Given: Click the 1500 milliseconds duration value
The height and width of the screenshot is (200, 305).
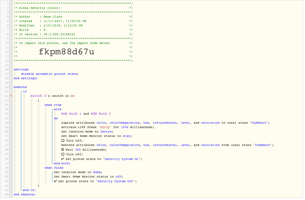Looking at the screenshot, I should click(x=125, y=127).
